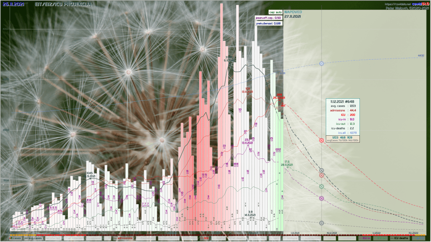Select the grey avg. cases circle marker
Image resolution: width=431 pixels, height=242 pixels.
[322, 170]
